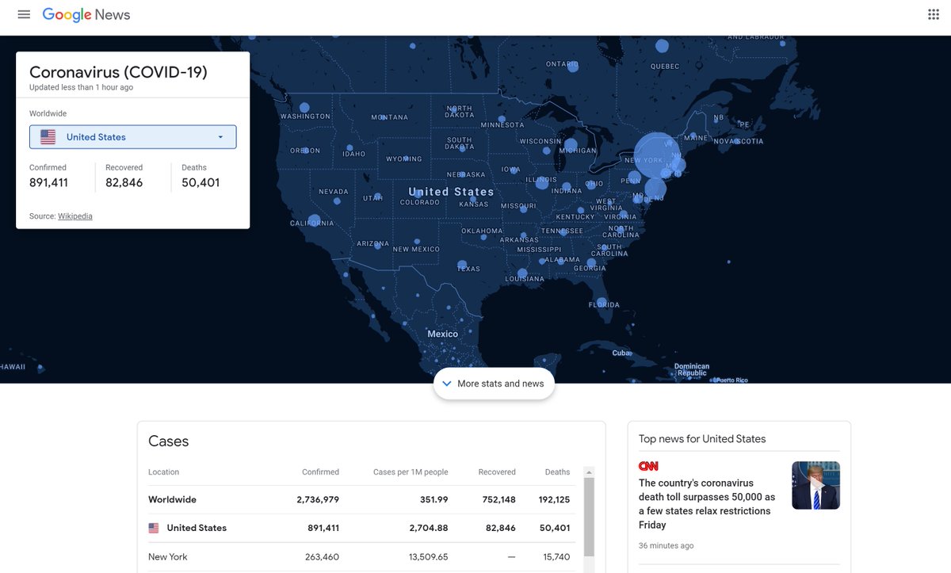Click deaths count 50,401 in info card
The image size is (951, 573).
[201, 183]
